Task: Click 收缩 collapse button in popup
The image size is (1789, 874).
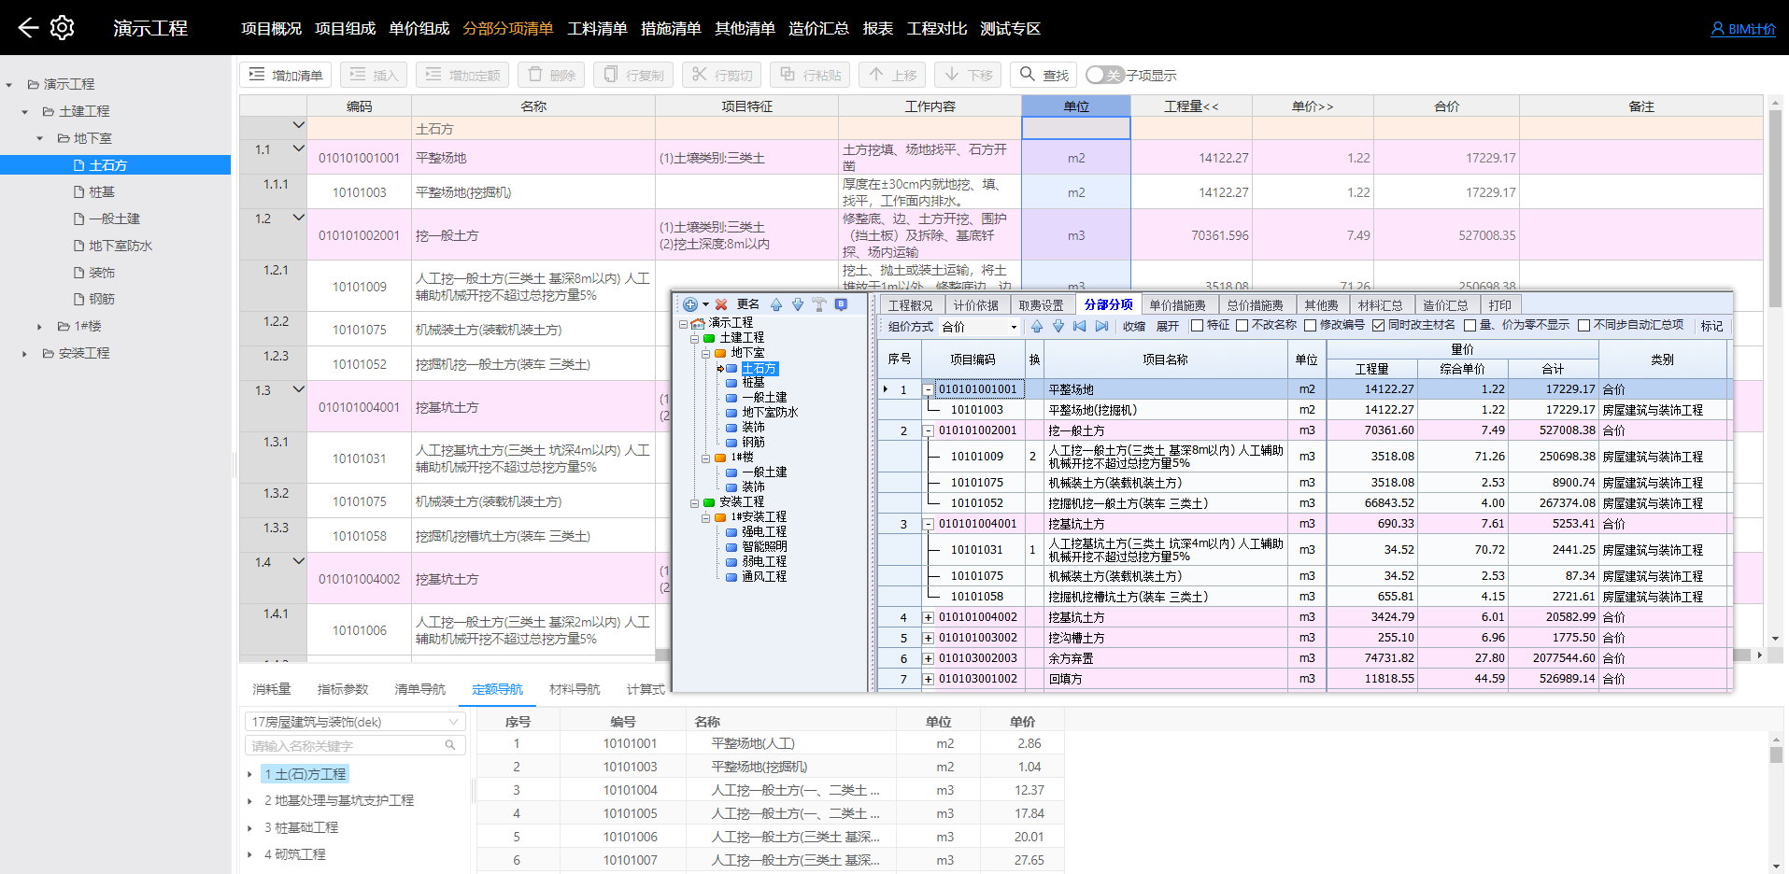Action: [x=1134, y=327]
